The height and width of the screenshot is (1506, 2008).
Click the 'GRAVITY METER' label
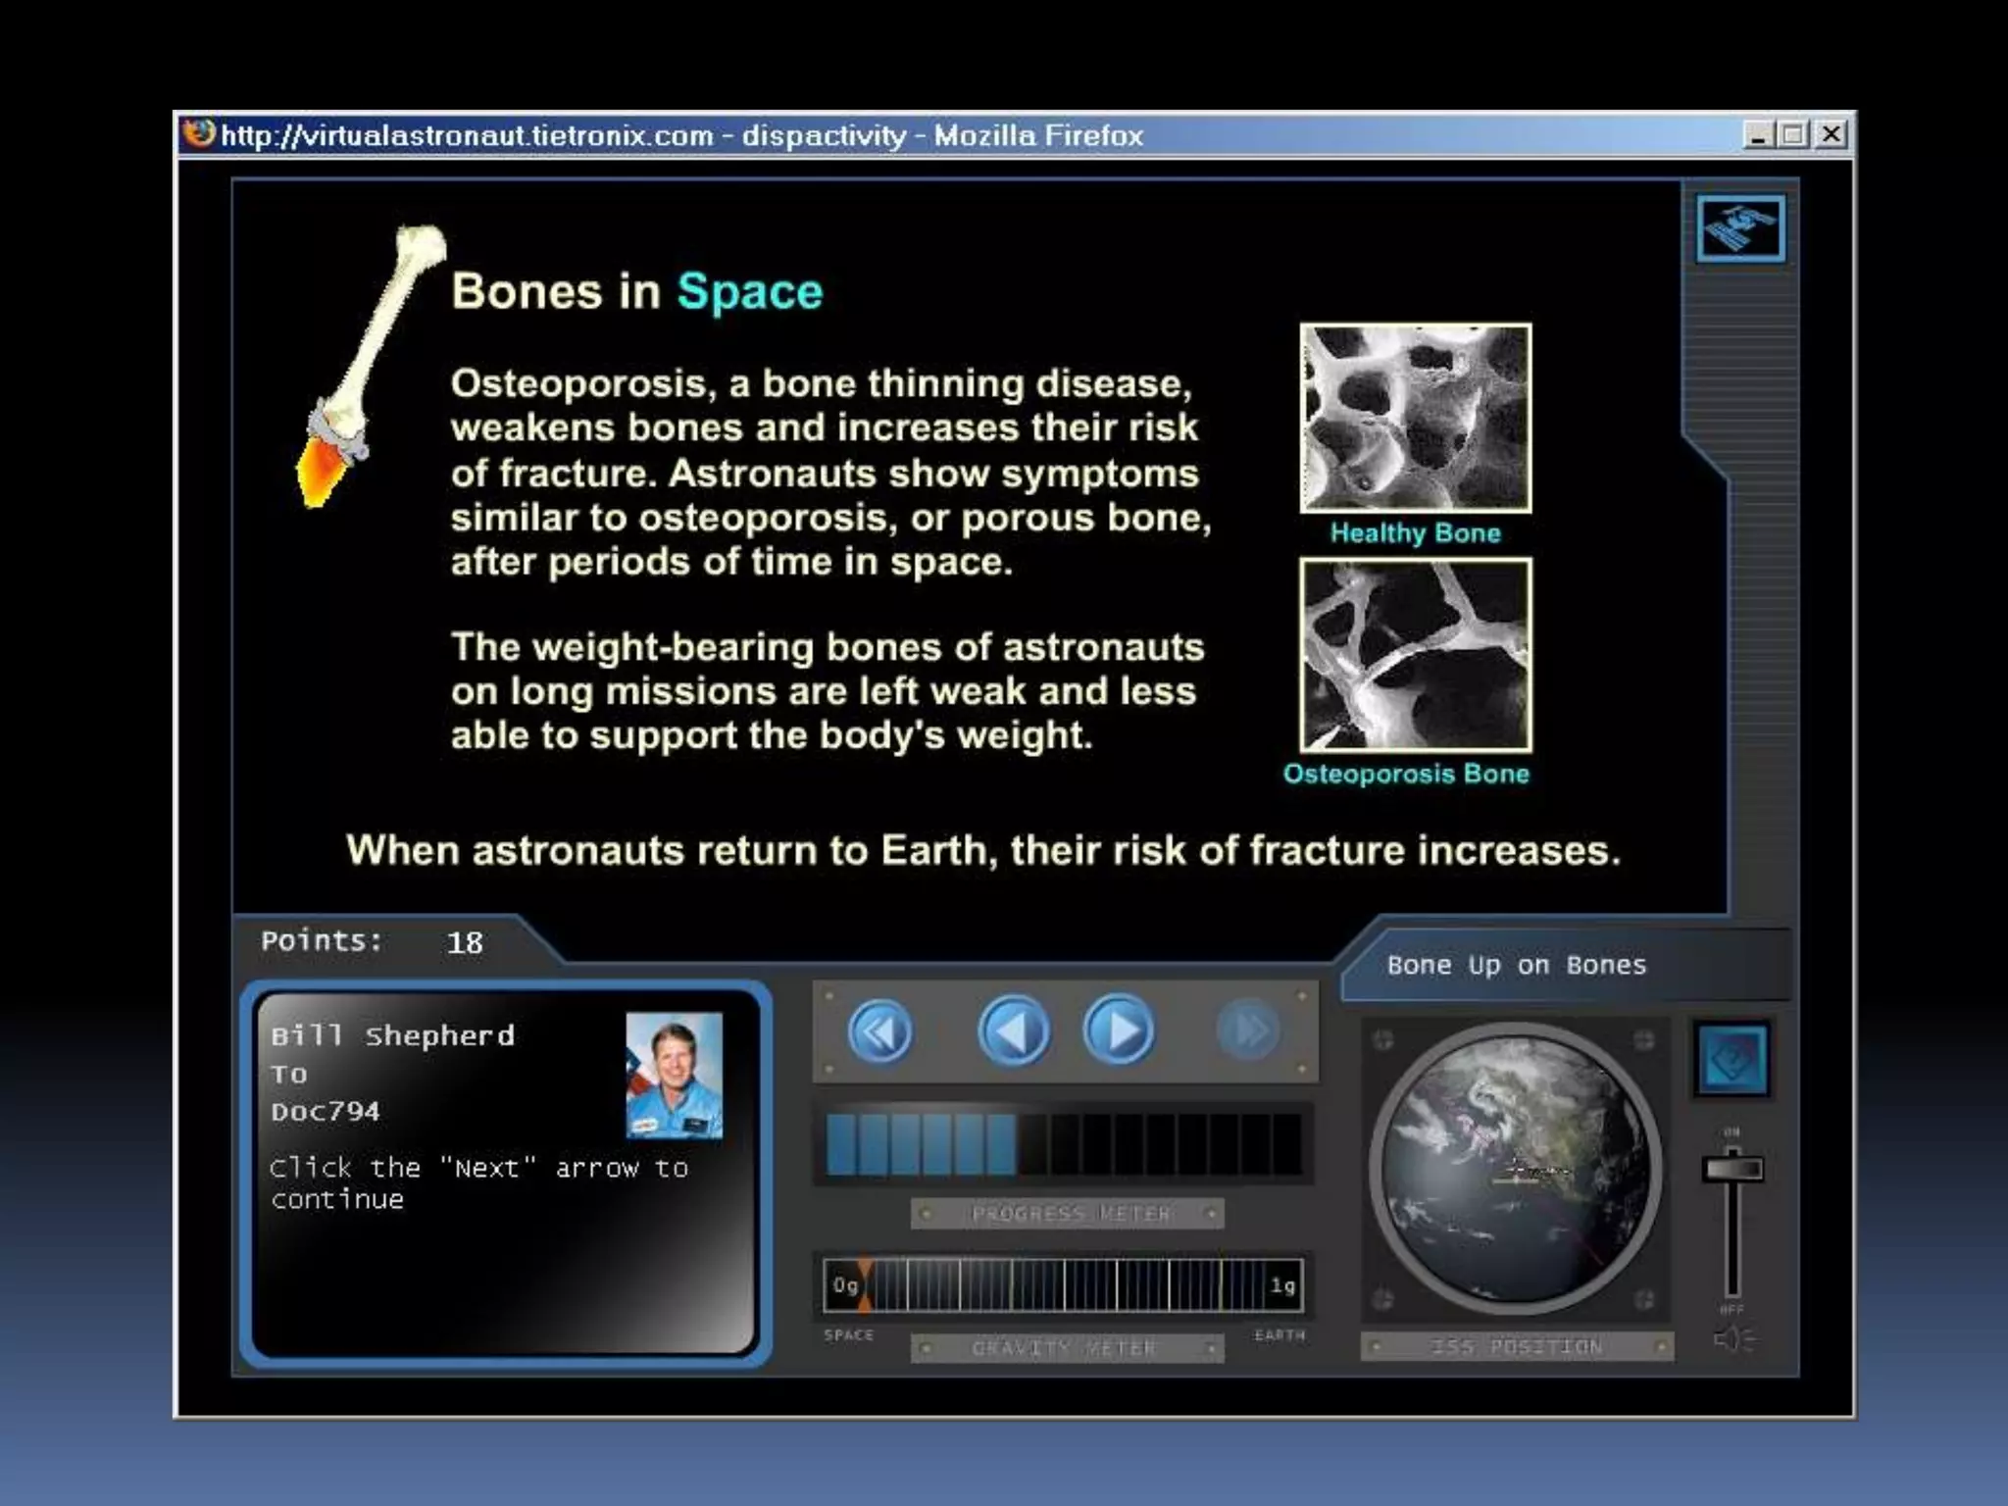coord(1064,1348)
